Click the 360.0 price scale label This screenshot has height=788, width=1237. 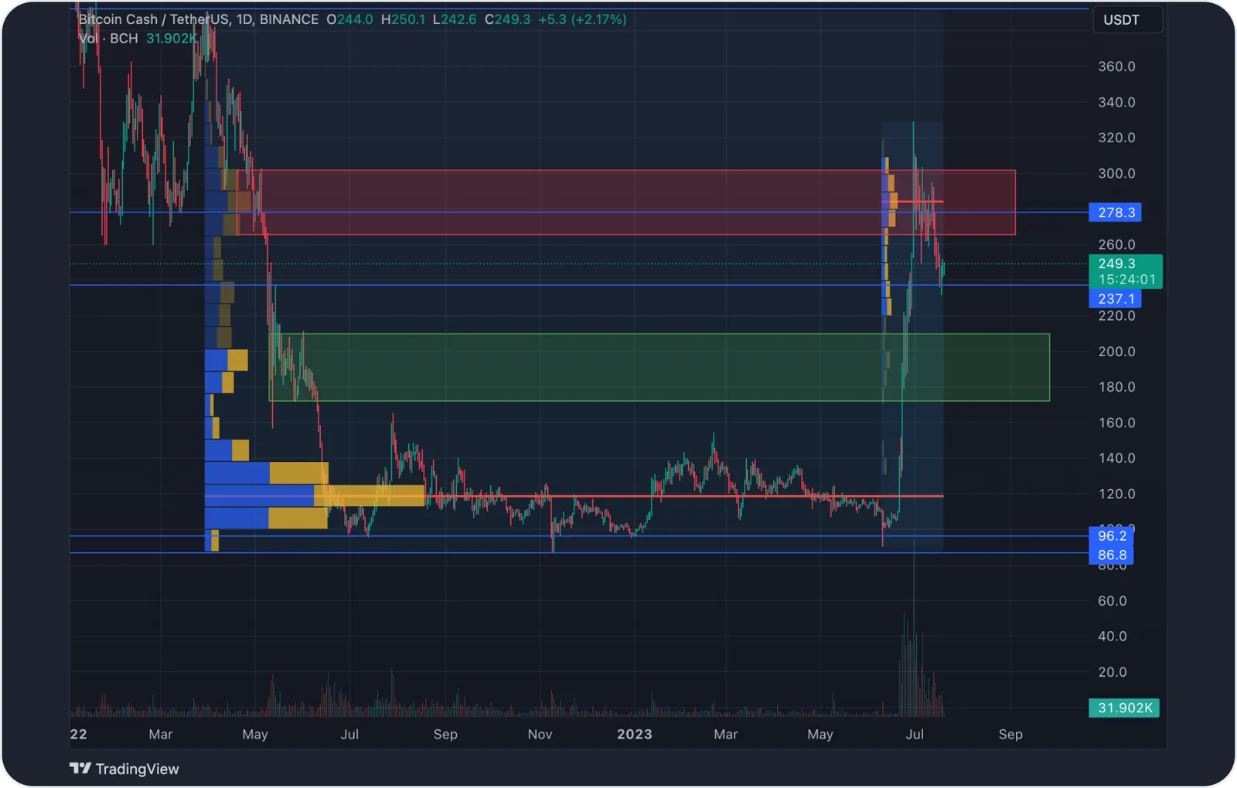pos(1116,66)
